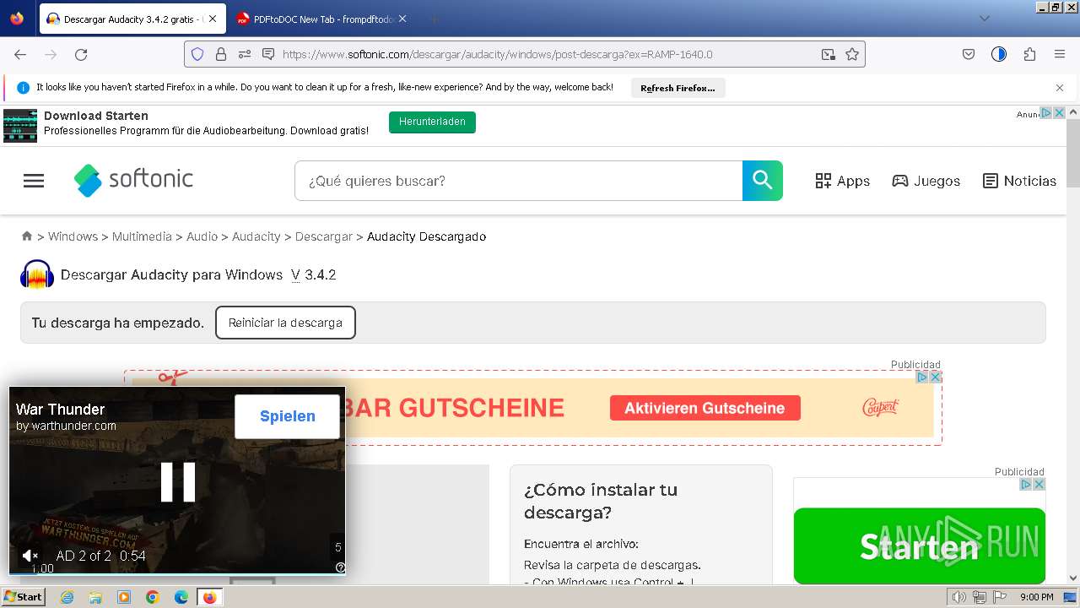Click the War Thunder ad title text
This screenshot has height=608, width=1080.
tap(60, 410)
